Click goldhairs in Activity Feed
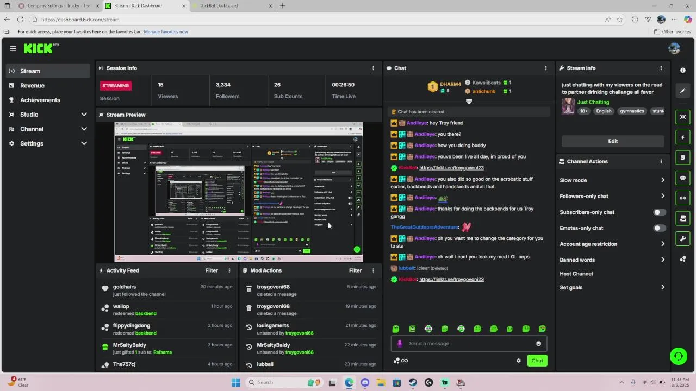 [x=125, y=287]
